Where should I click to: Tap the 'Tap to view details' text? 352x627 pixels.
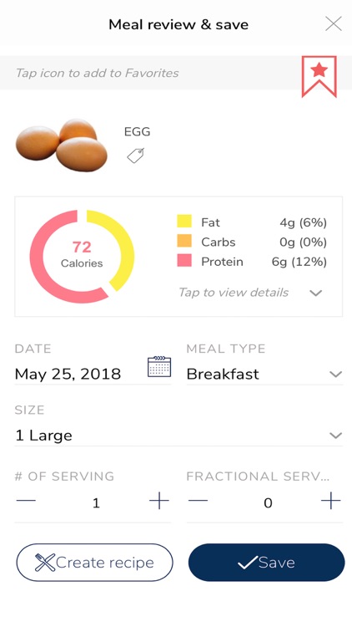coord(233,293)
